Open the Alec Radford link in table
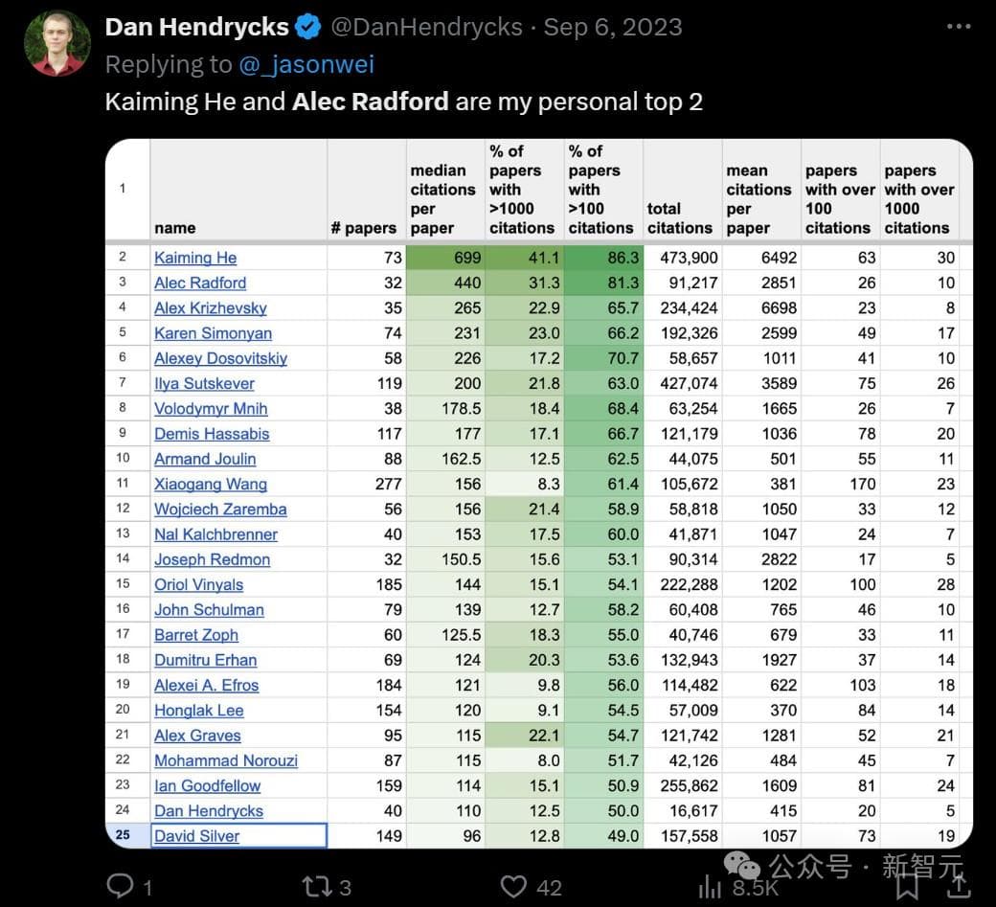This screenshot has height=907, width=996. click(200, 283)
